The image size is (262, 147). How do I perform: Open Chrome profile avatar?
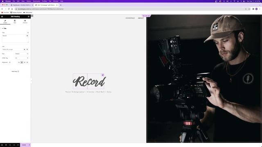256,9
